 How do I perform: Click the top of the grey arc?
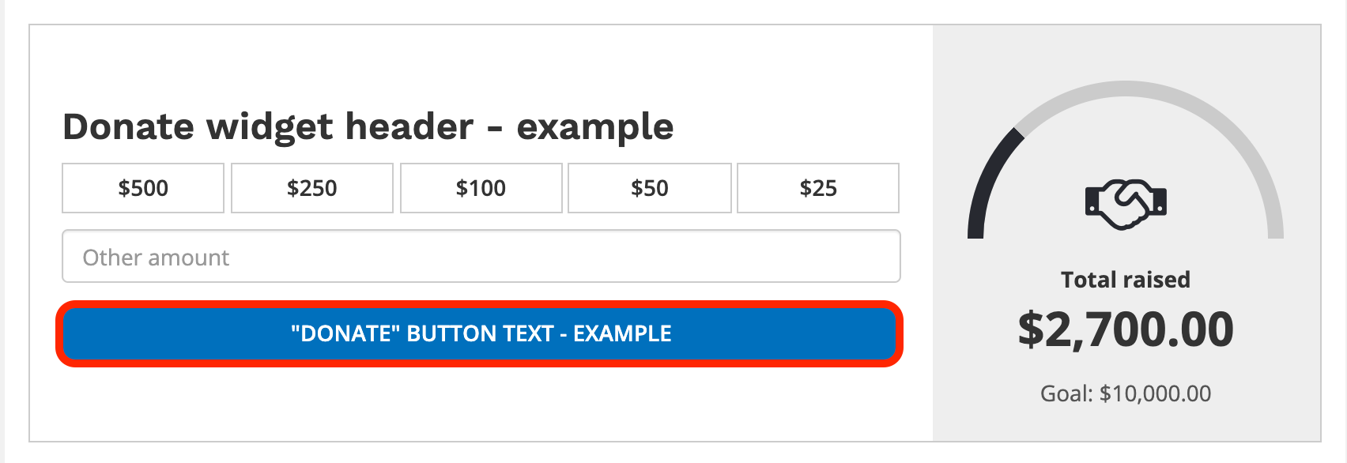pos(1126,88)
